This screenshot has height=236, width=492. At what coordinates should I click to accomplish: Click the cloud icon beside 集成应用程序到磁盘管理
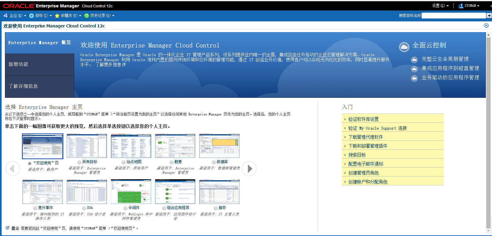pos(414,69)
